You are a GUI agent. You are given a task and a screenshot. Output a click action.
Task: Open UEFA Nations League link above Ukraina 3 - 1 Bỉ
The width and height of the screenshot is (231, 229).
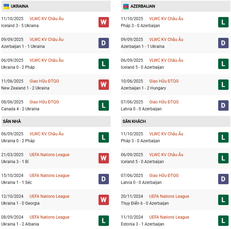(x=49, y=155)
